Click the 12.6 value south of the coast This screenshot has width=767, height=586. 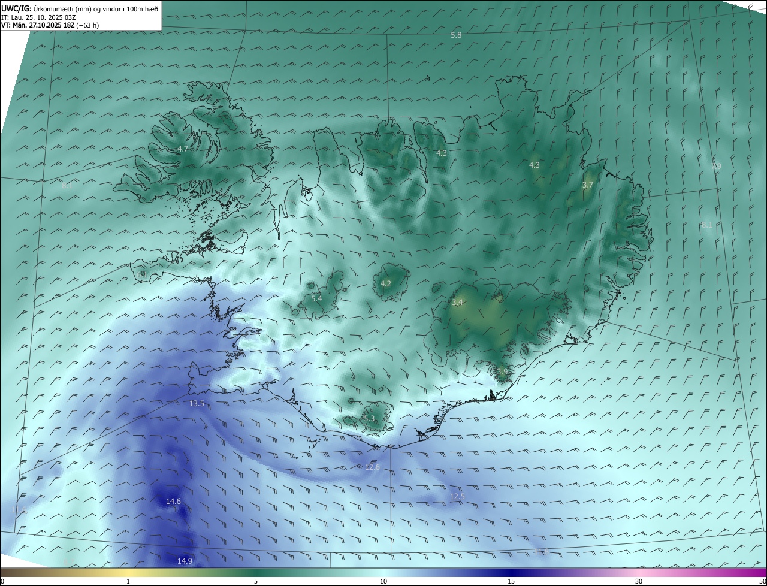tap(372, 467)
